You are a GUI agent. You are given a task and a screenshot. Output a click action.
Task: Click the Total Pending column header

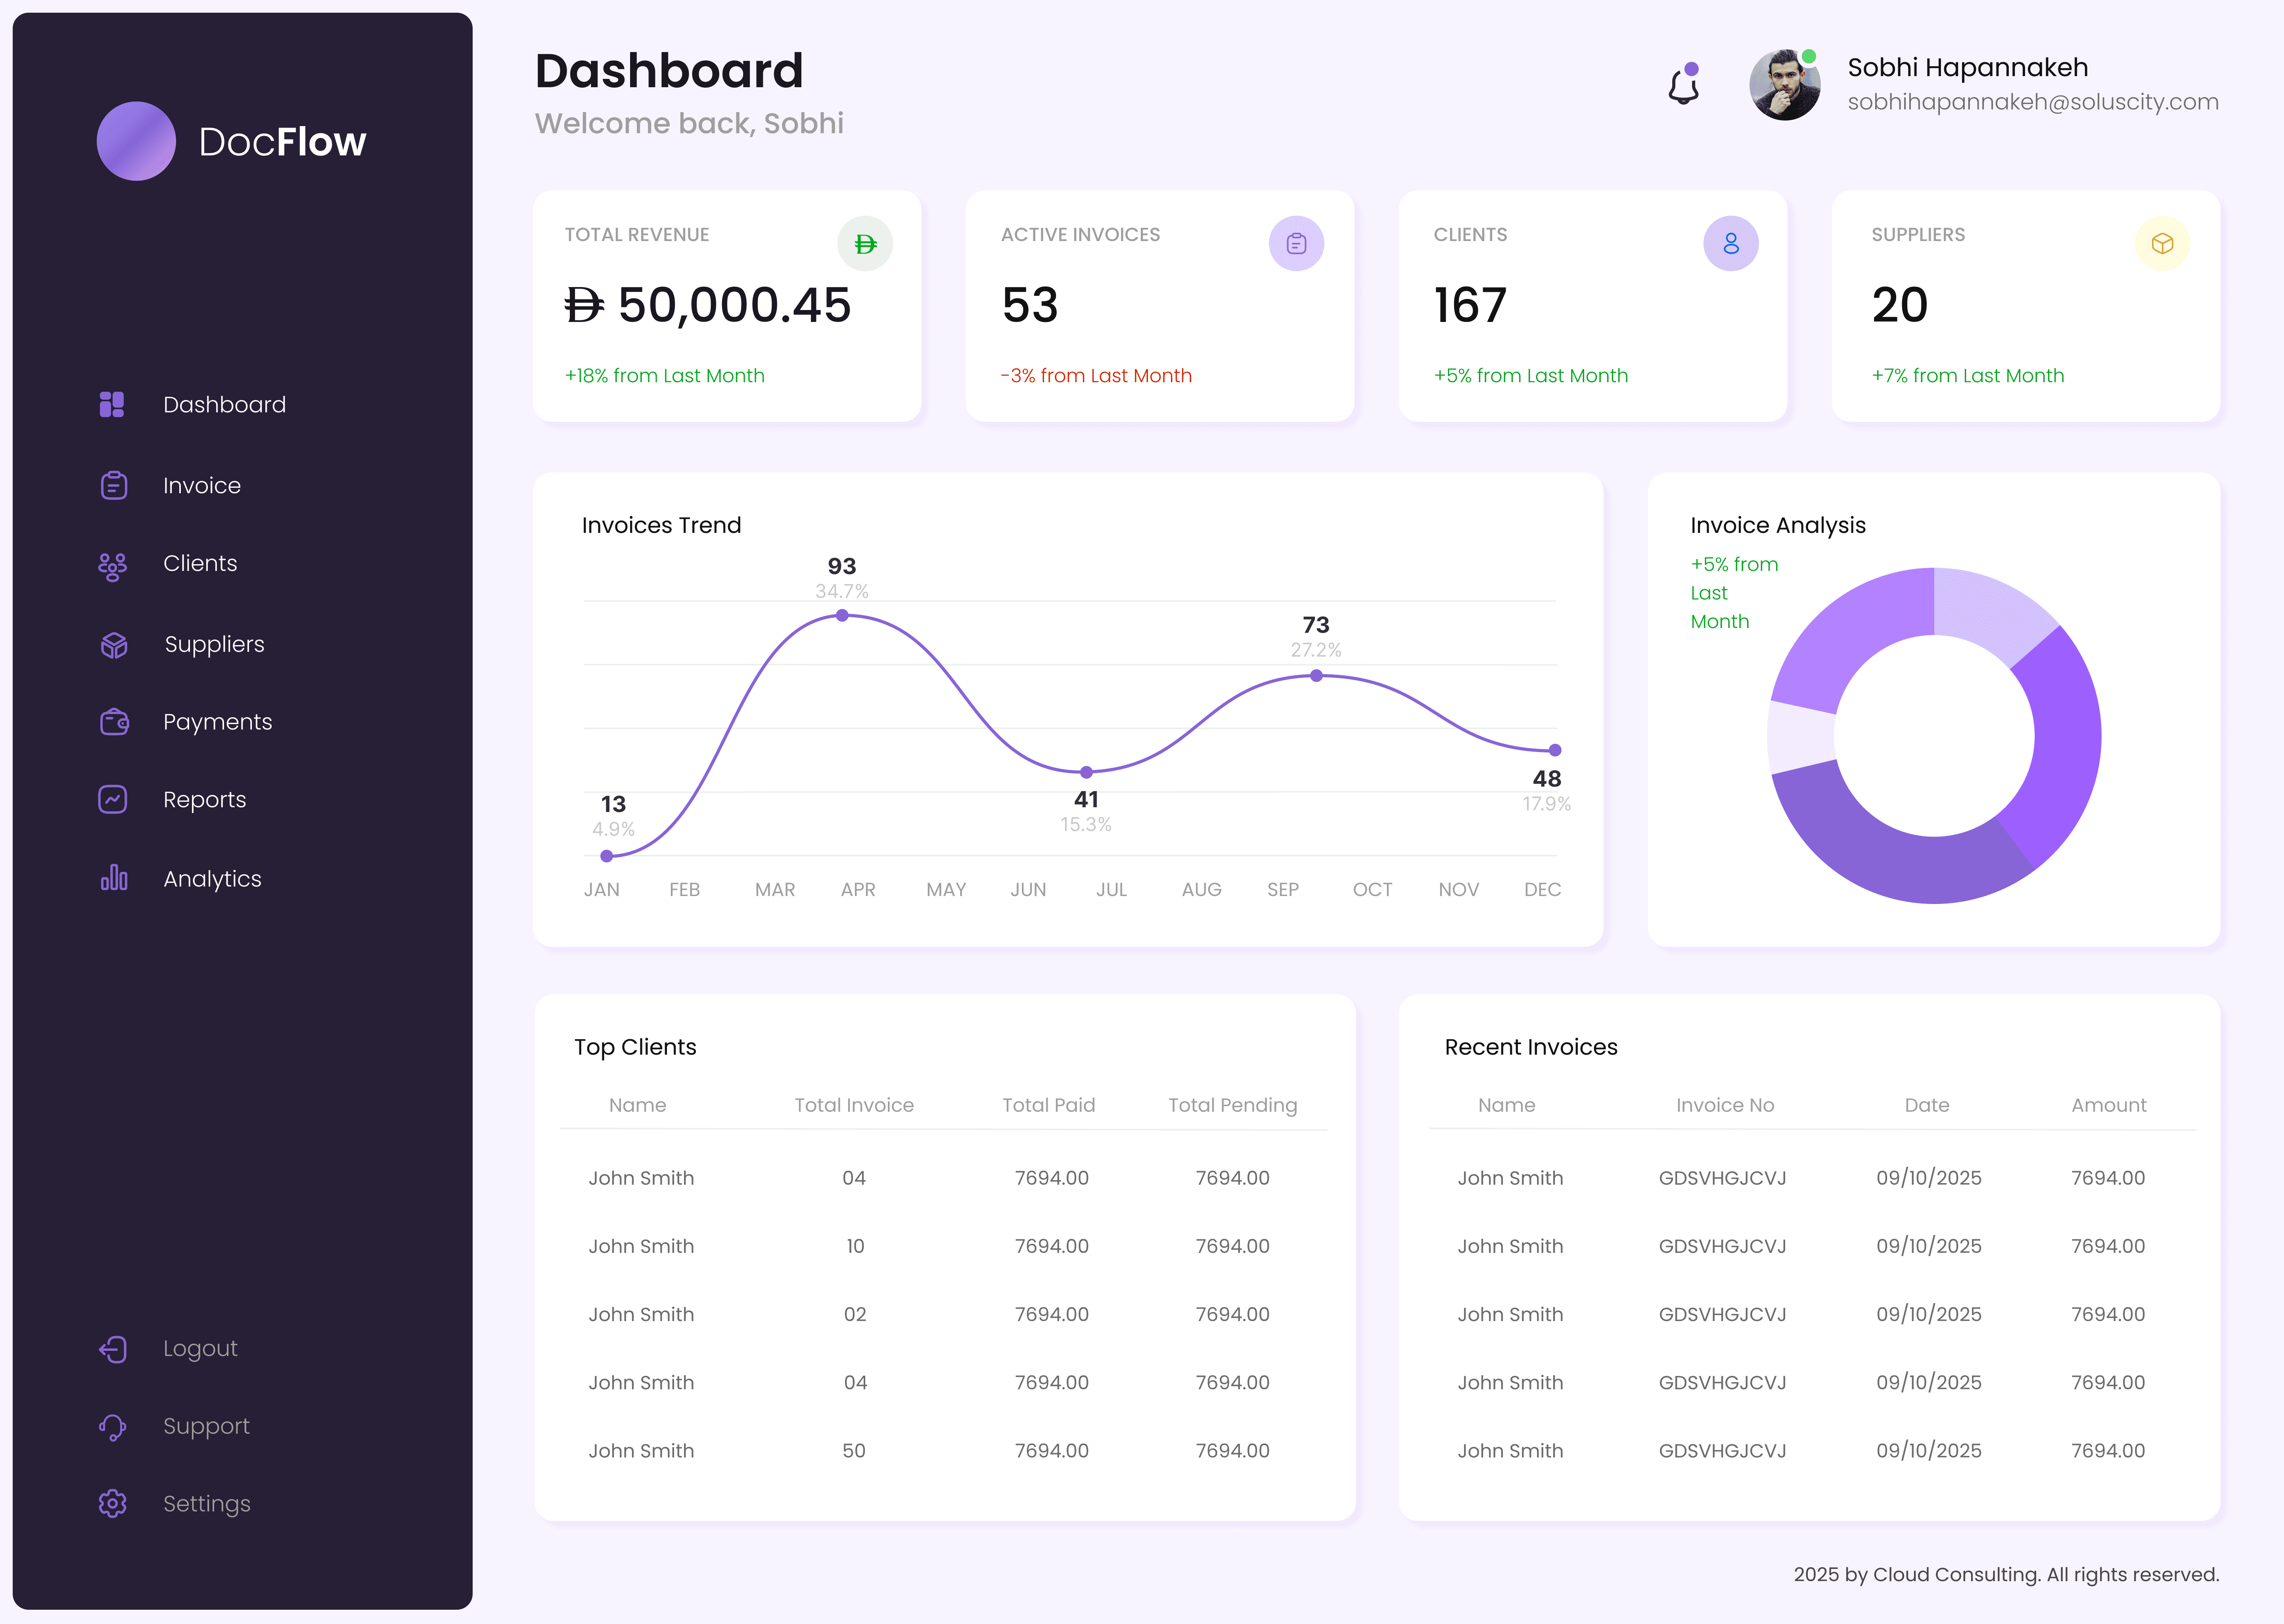point(1232,1105)
